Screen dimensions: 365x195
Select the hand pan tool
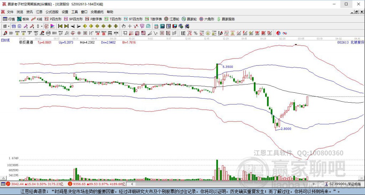(x=124, y=26)
